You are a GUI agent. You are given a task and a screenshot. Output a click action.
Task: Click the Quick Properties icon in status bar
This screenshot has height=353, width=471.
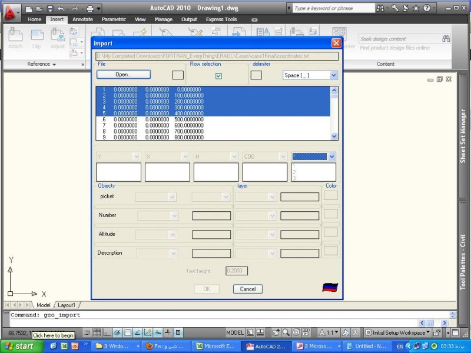[178, 332]
